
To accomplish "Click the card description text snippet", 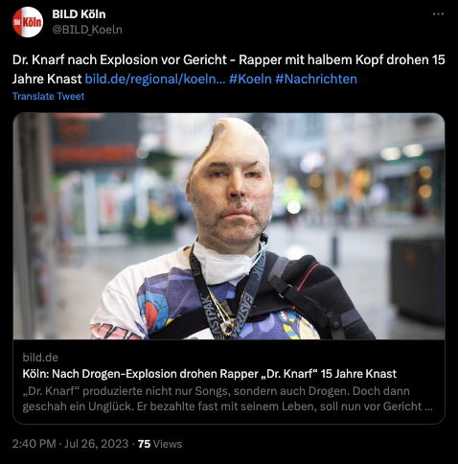I will pos(227,399).
